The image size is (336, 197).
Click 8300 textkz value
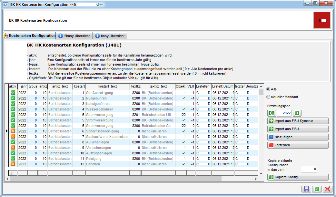click(135, 126)
